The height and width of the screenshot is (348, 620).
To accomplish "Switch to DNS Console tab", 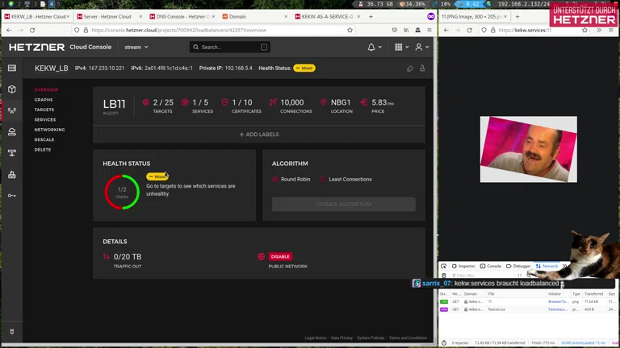I will 182,17.
